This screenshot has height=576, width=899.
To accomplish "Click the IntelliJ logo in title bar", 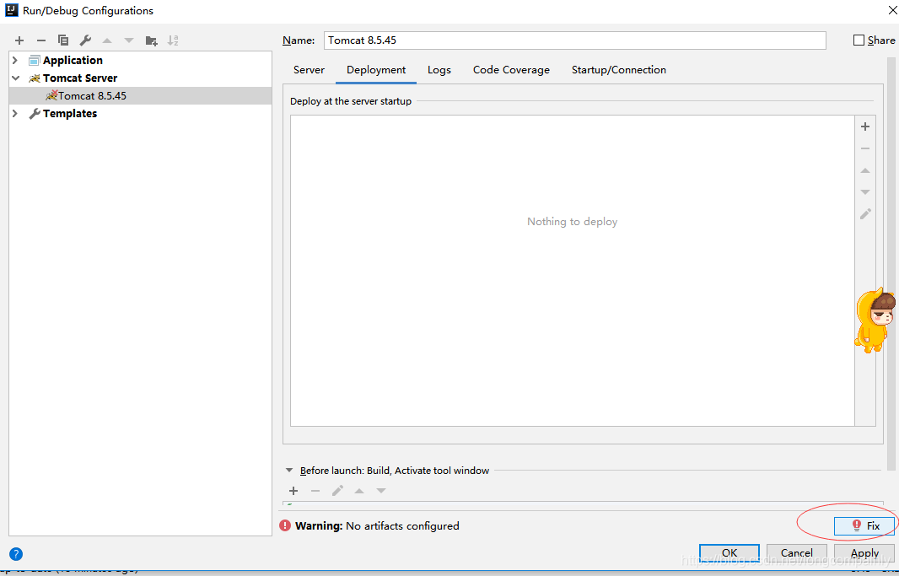I will tap(12, 10).
